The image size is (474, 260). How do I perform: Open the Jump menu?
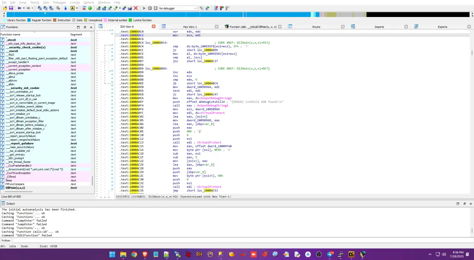(23, 2)
